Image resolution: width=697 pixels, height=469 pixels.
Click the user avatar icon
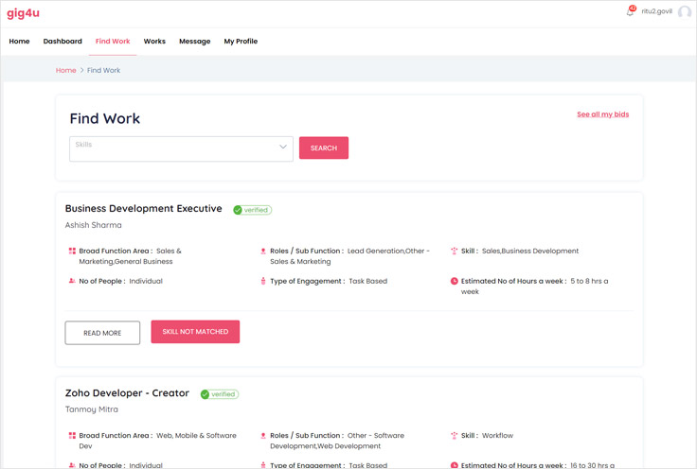coord(684,12)
